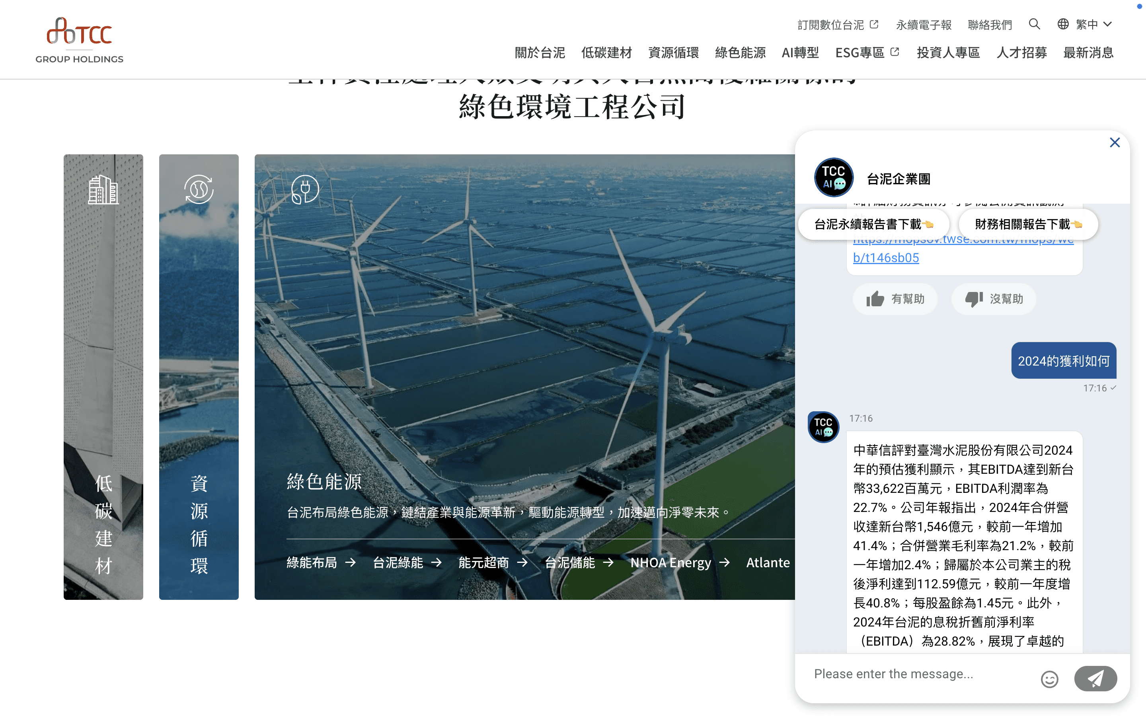
Task: Click the globe language icon
Action: pyautogui.click(x=1063, y=24)
